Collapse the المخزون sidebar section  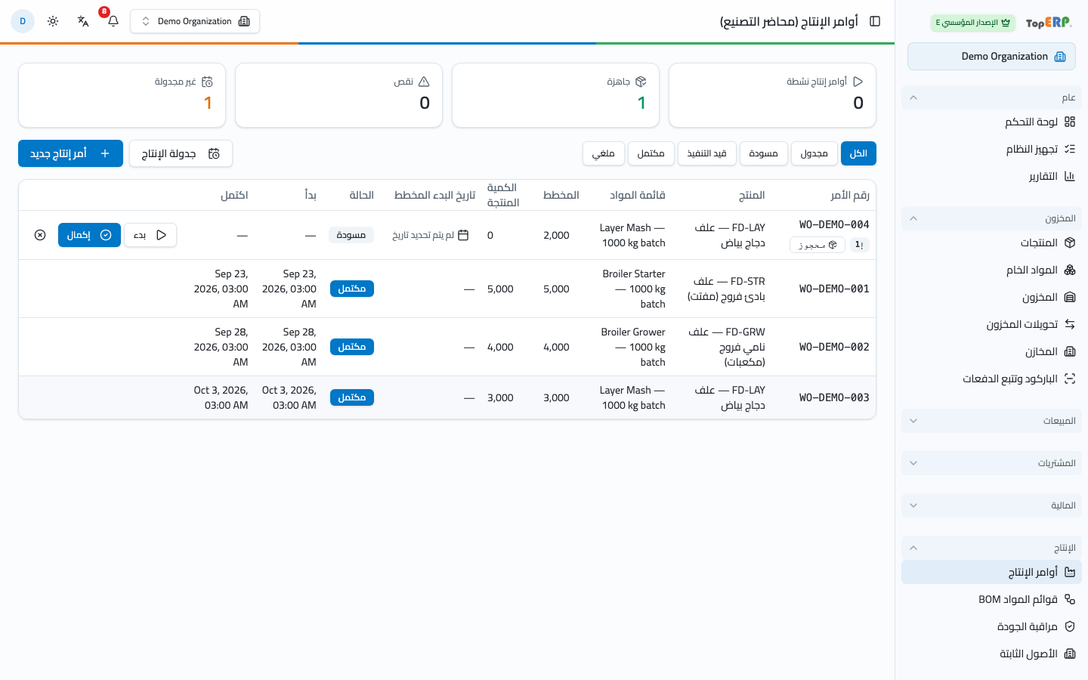[991, 218]
